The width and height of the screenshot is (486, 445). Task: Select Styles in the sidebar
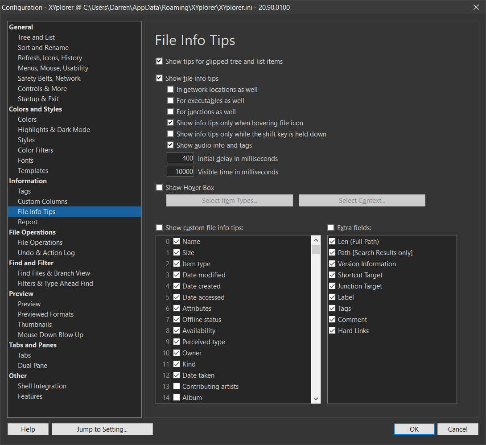pos(26,140)
